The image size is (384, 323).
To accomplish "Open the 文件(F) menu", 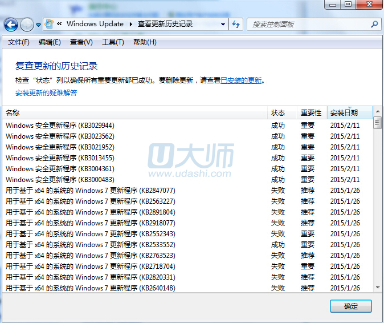I will 19,42.
